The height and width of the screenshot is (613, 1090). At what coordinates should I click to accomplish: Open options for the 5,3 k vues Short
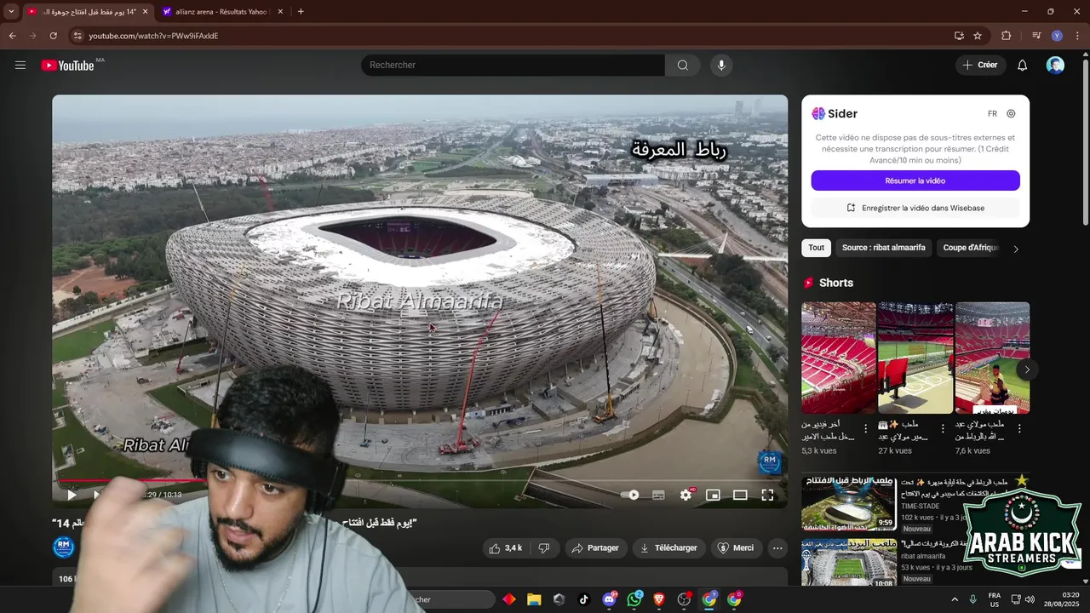point(866,429)
